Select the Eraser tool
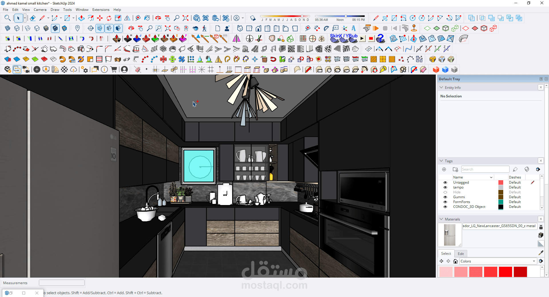Viewport: 549px width, 297px height. (33, 18)
